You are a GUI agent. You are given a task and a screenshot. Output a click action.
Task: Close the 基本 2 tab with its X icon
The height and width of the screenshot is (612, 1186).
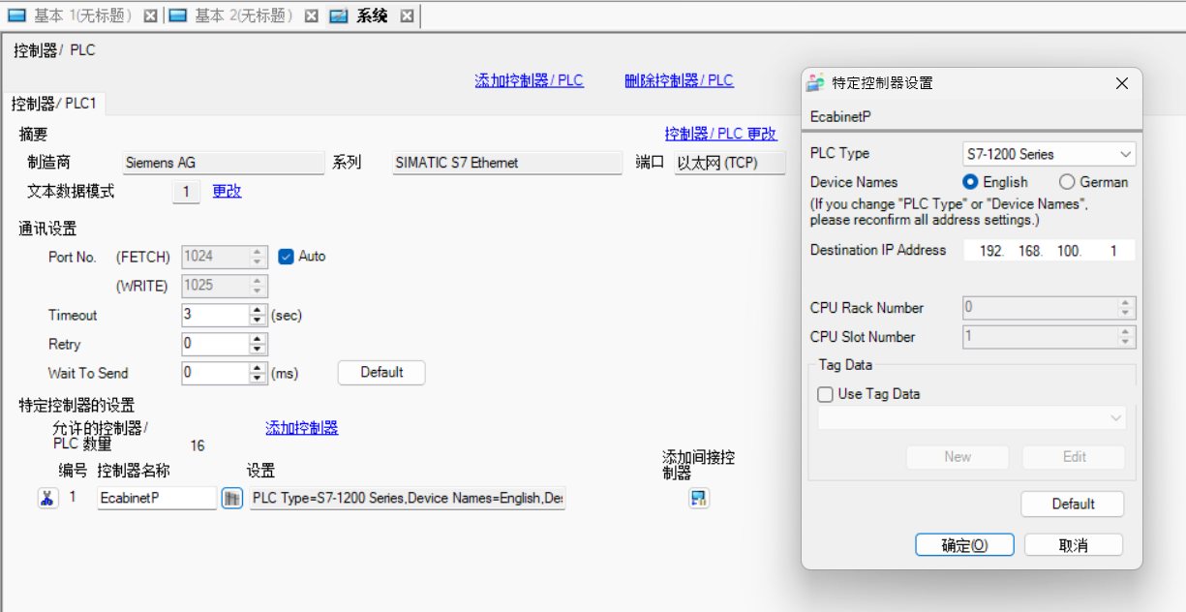(x=311, y=16)
